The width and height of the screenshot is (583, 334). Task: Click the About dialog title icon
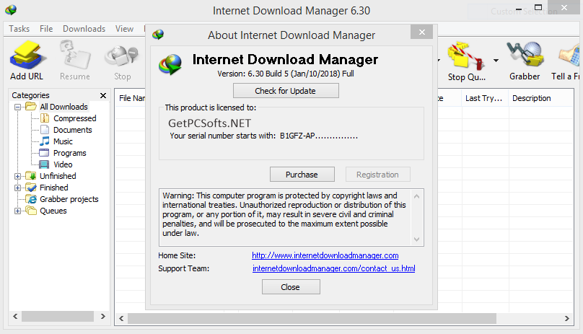coord(158,34)
